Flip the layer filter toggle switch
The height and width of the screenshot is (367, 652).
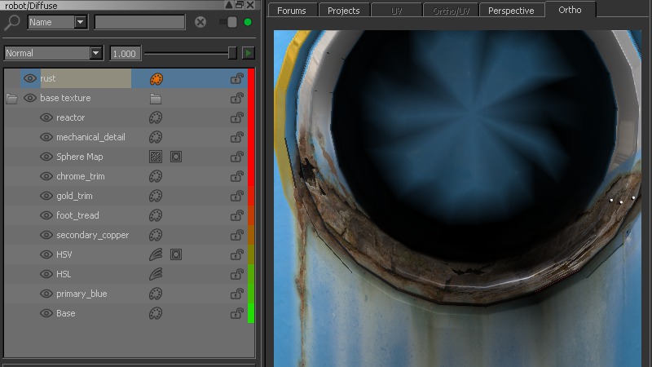229,22
